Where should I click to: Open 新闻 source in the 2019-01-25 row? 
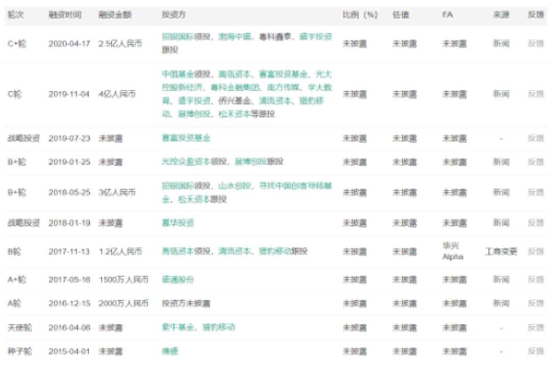pos(501,162)
